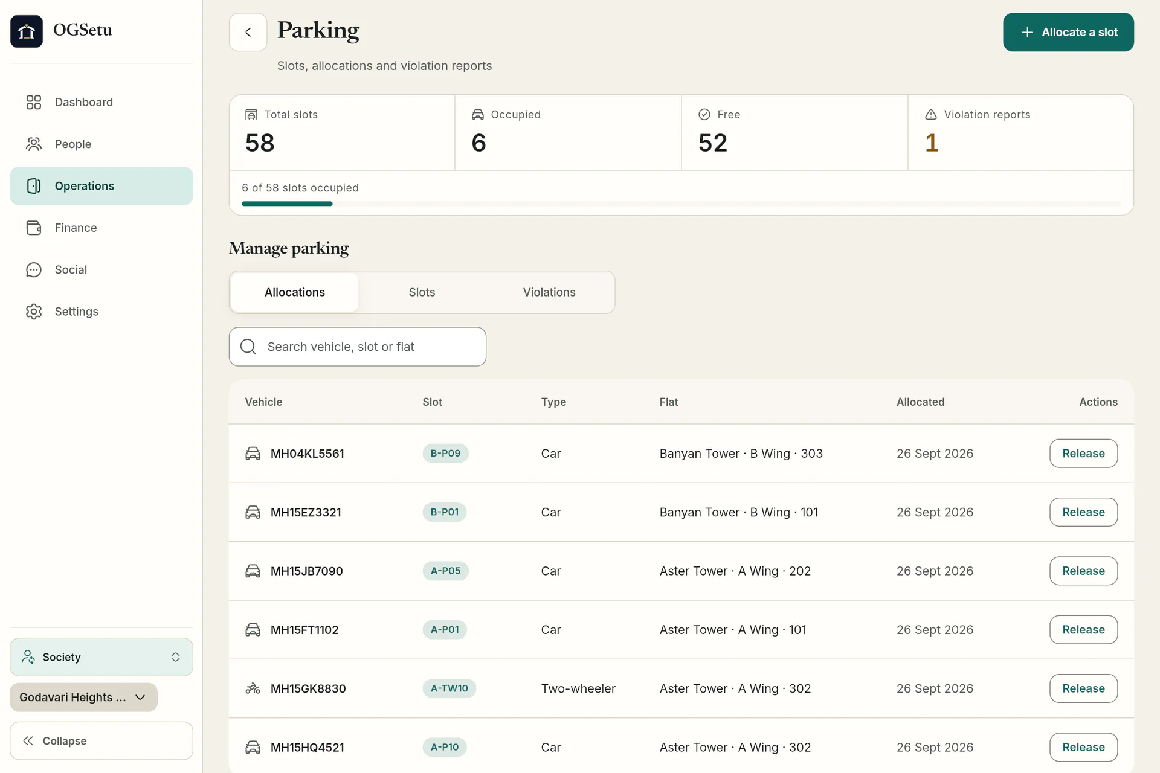This screenshot has width=1160, height=773.
Task: Switch to the Slots tab
Action: pyautogui.click(x=422, y=292)
